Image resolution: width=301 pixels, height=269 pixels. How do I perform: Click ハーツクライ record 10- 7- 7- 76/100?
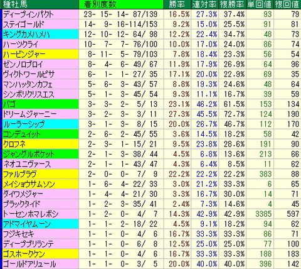coord(120,44)
